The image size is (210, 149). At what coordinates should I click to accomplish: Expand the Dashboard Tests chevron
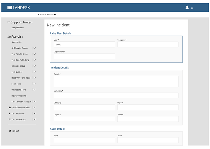pyautogui.click(x=35, y=90)
